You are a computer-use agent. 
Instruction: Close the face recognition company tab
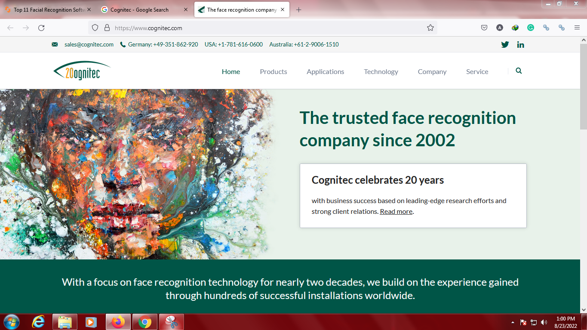(283, 10)
